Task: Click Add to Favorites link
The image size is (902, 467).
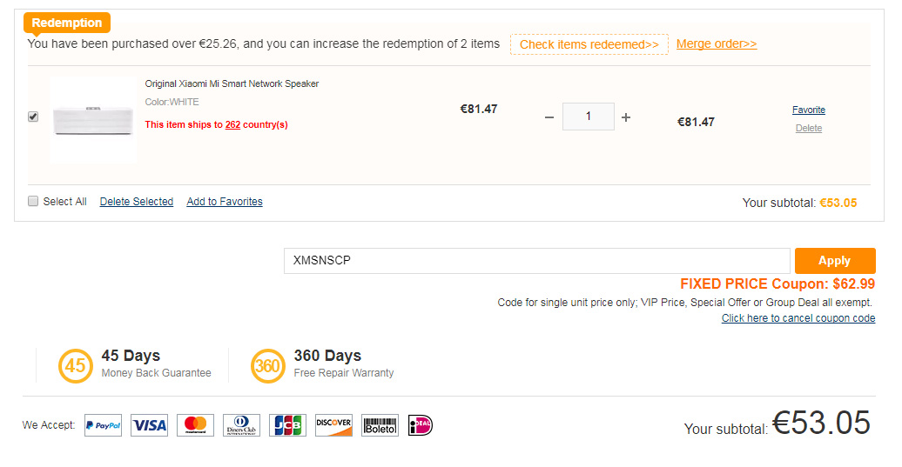Action: [225, 202]
